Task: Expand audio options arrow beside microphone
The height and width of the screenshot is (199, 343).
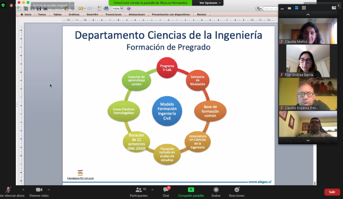Action: tap(23, 190)
